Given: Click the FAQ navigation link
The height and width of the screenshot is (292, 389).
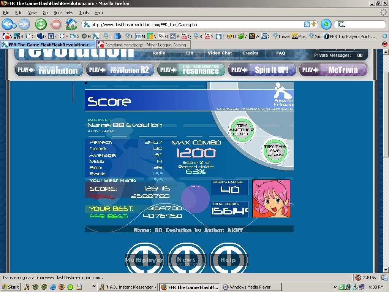Looking at the screenshot, I should pos(281,53).
